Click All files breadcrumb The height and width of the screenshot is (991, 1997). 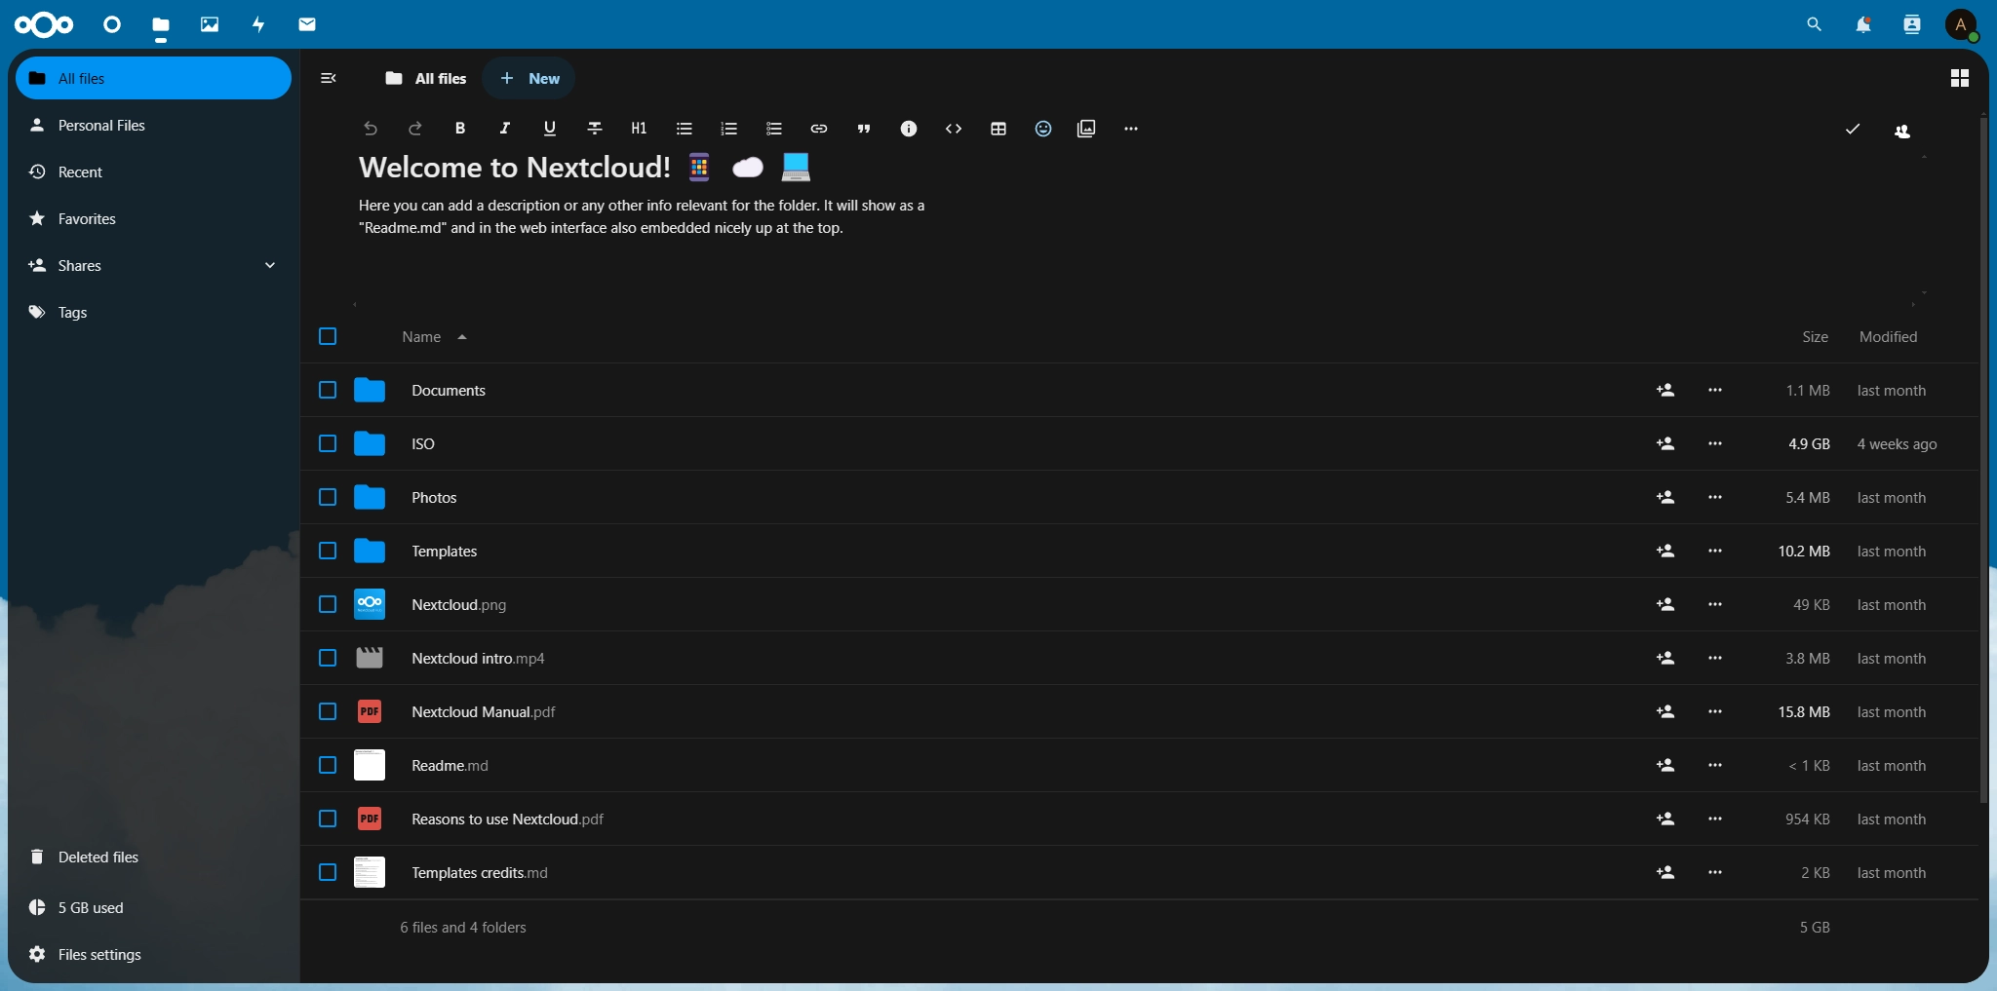click(x=426, y=78)
